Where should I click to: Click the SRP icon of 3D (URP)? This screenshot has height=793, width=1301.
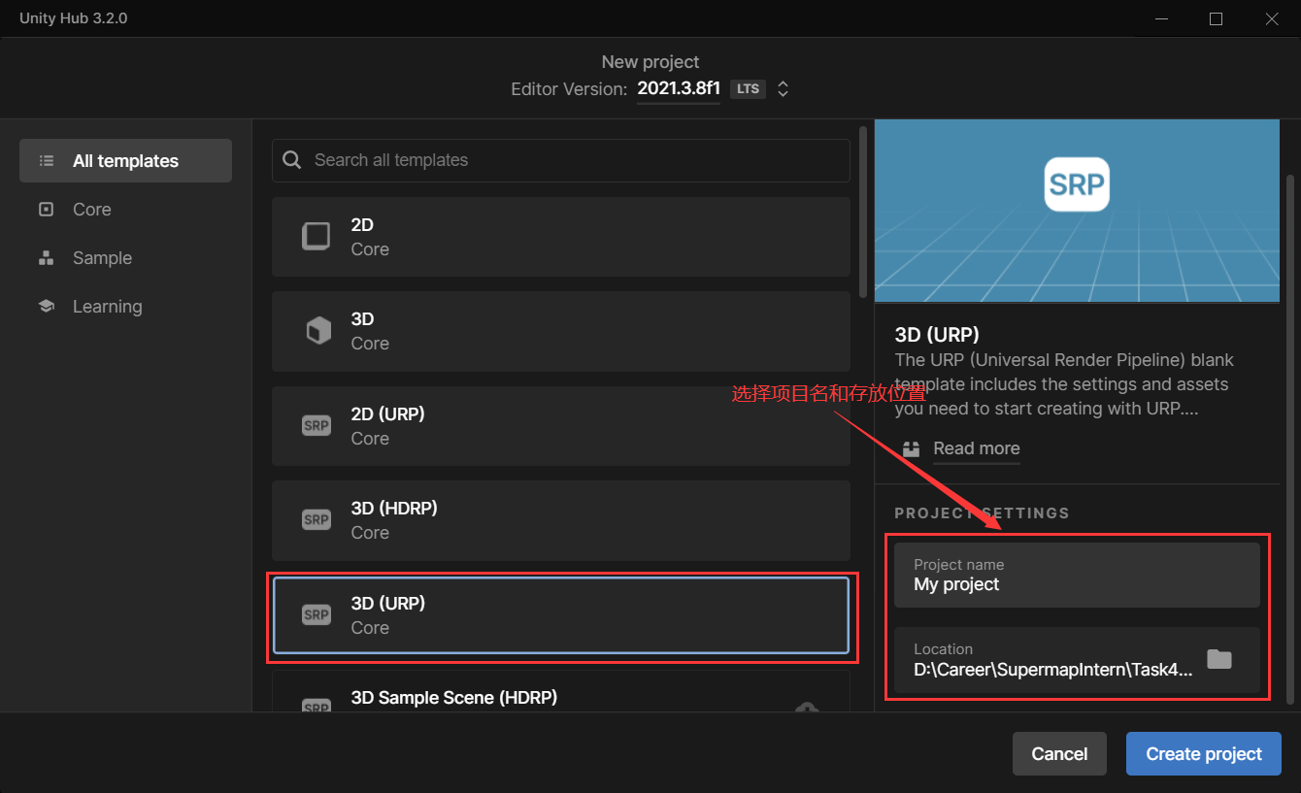(317, 615)
